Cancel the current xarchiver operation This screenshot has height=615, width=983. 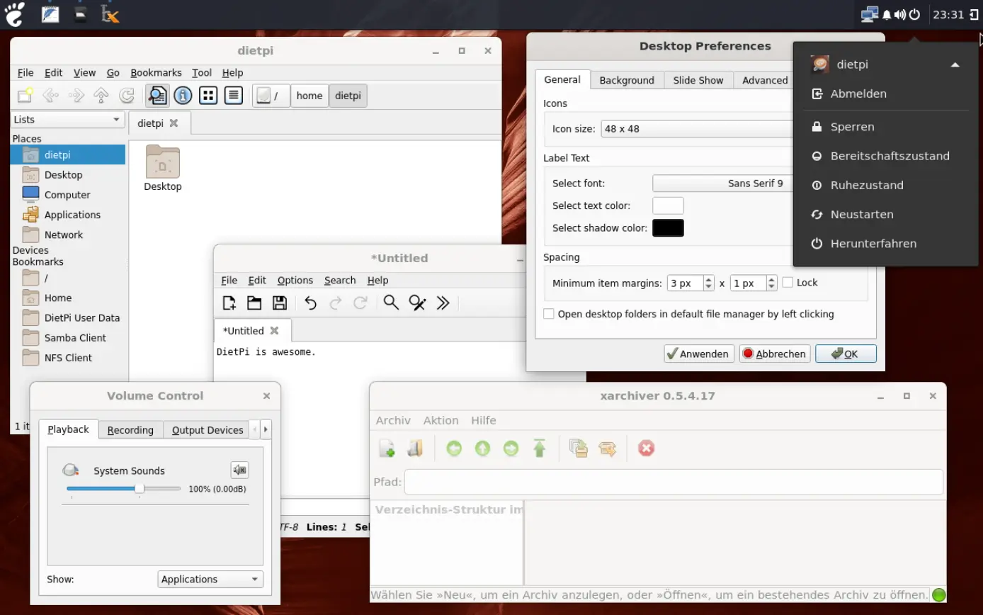[646, 448]
